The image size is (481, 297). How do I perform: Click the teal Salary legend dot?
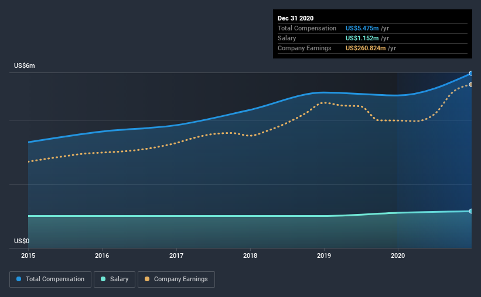(103, 279)
